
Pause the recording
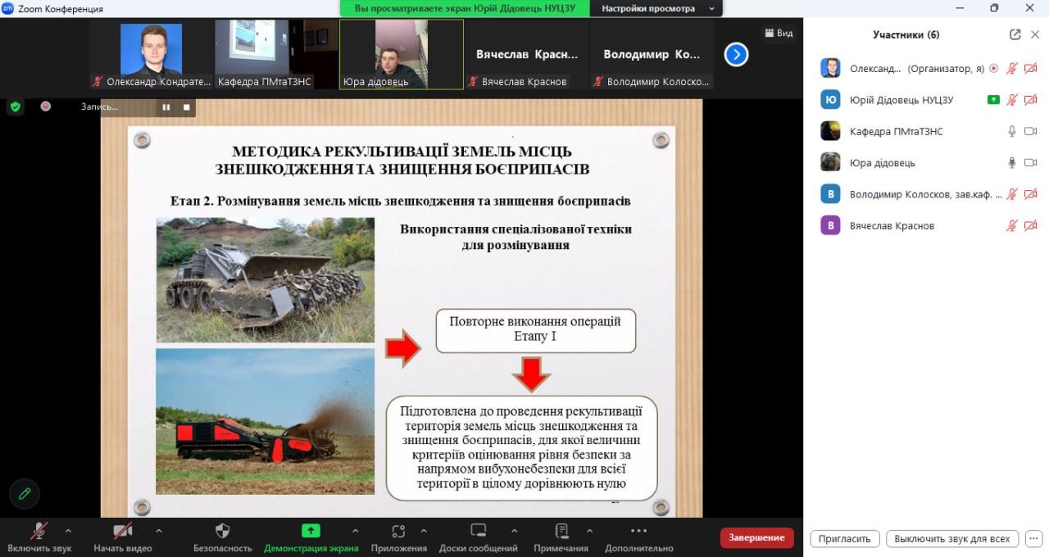(166, 107)
